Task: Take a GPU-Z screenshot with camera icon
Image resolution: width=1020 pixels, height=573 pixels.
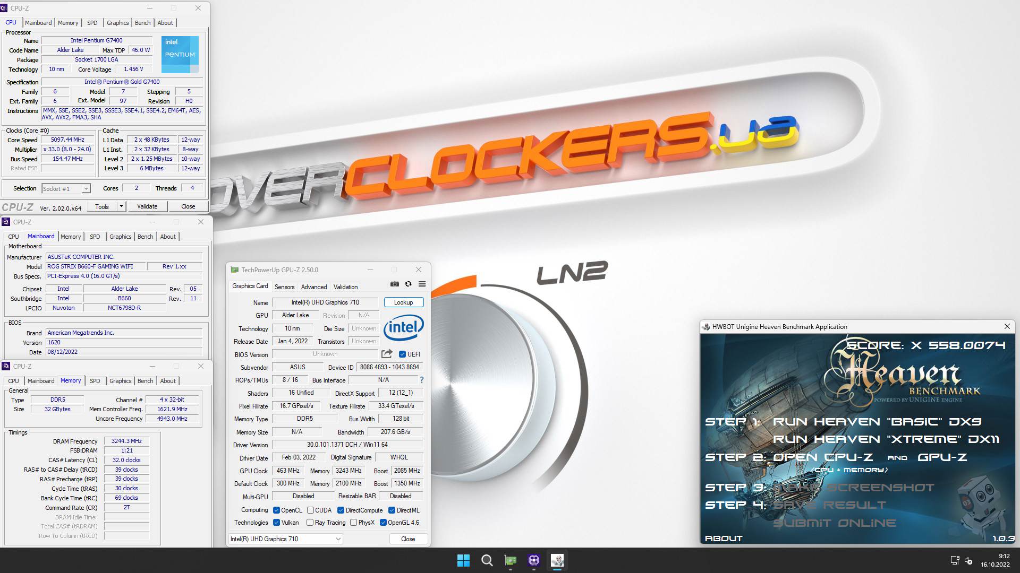Action: 394,284
